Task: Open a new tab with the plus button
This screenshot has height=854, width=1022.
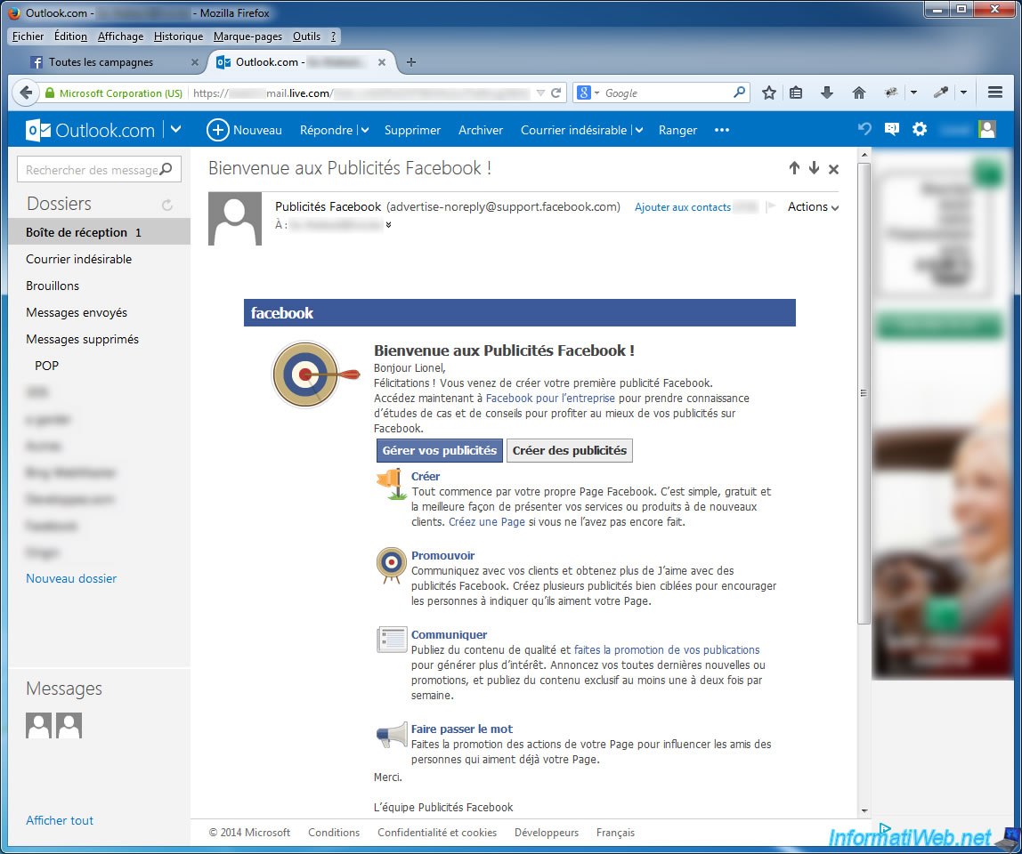Action: point(410,62)
